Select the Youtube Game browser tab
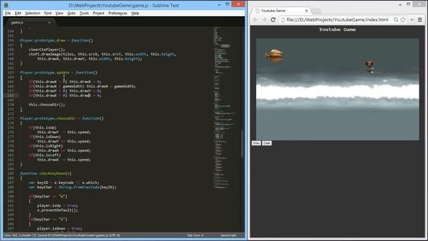This screenshot has height=241, width=428. click(281, 11)
